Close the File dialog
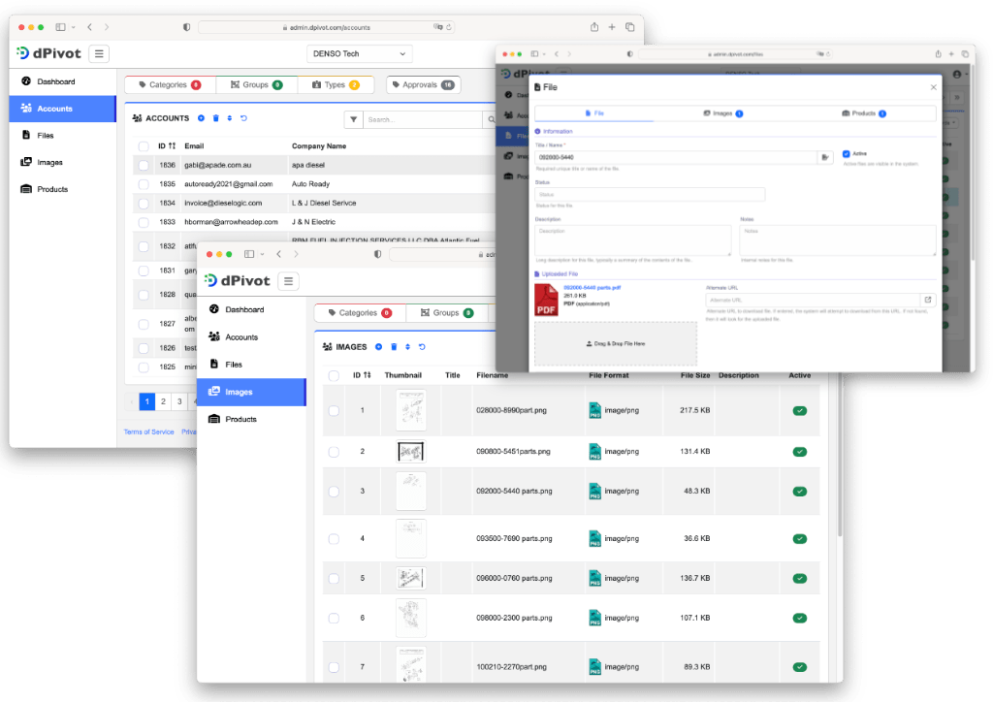 tap(934, 87)
